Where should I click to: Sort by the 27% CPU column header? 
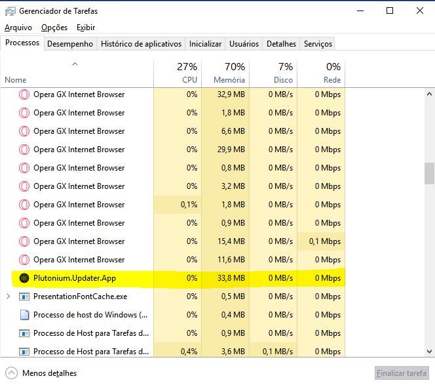pyautogui.click(x=178, y=73)
